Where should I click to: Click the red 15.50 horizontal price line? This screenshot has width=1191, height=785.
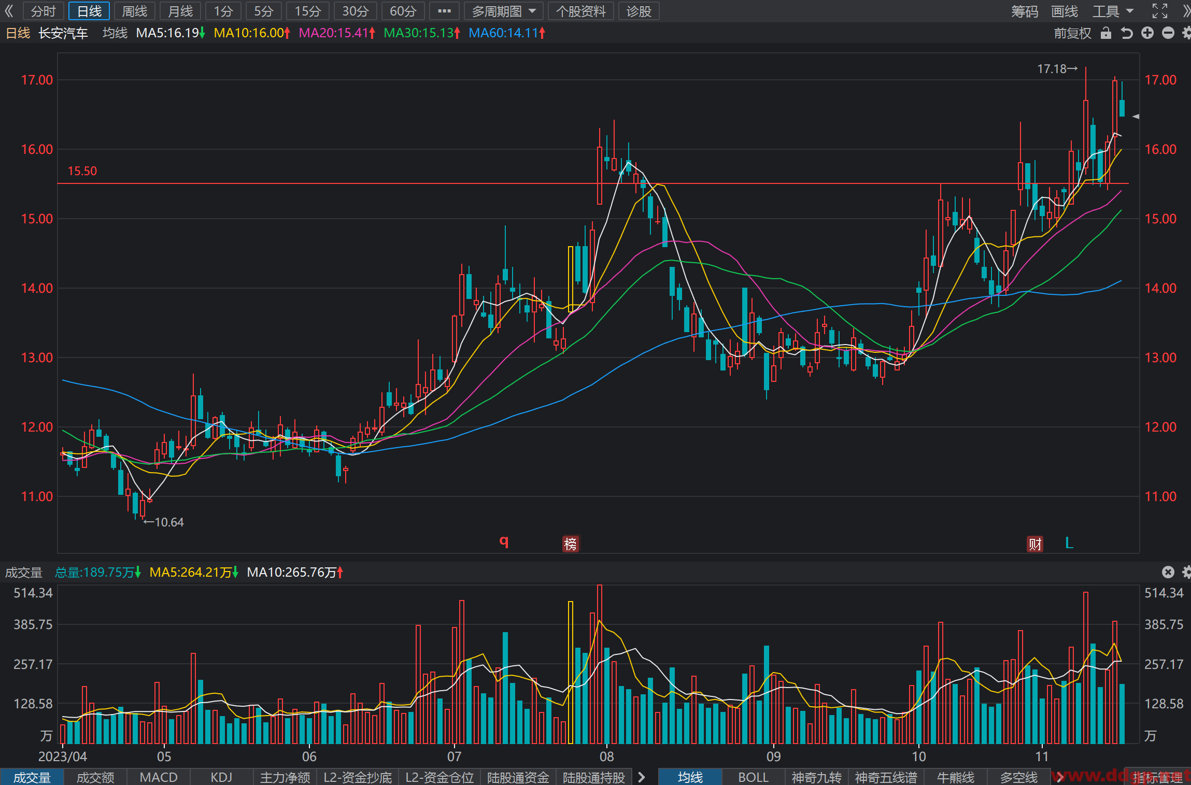point(593,183)
